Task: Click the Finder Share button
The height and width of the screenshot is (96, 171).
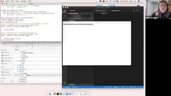Action: coord(38,46)
